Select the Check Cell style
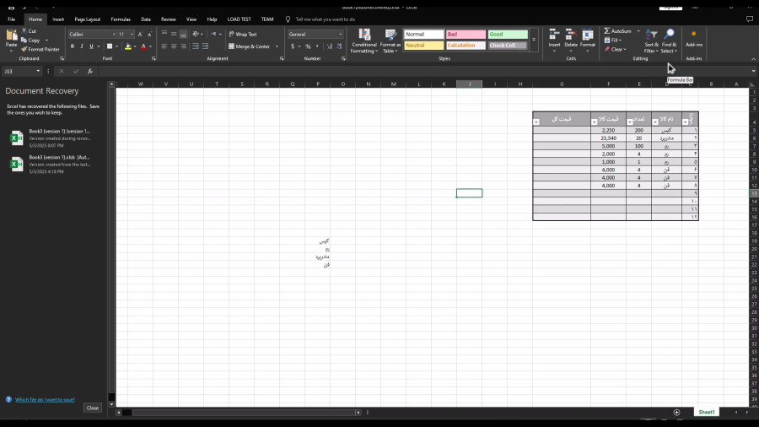 coord(508,46)
